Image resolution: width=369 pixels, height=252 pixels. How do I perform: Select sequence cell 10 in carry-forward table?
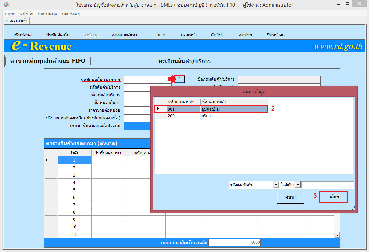point(74,227)
